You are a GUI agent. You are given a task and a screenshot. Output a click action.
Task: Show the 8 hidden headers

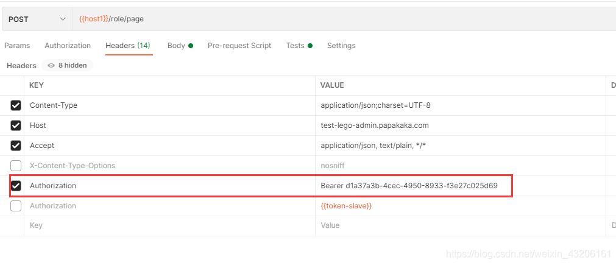click(x=67, y=65)
